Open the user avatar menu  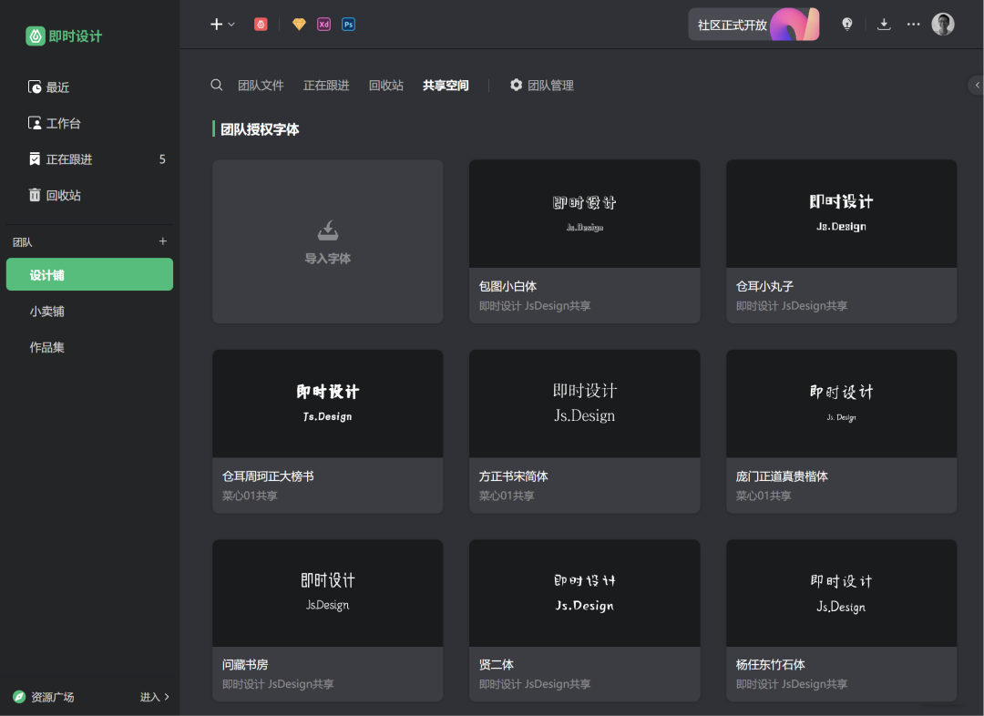(x=943, y=25)
